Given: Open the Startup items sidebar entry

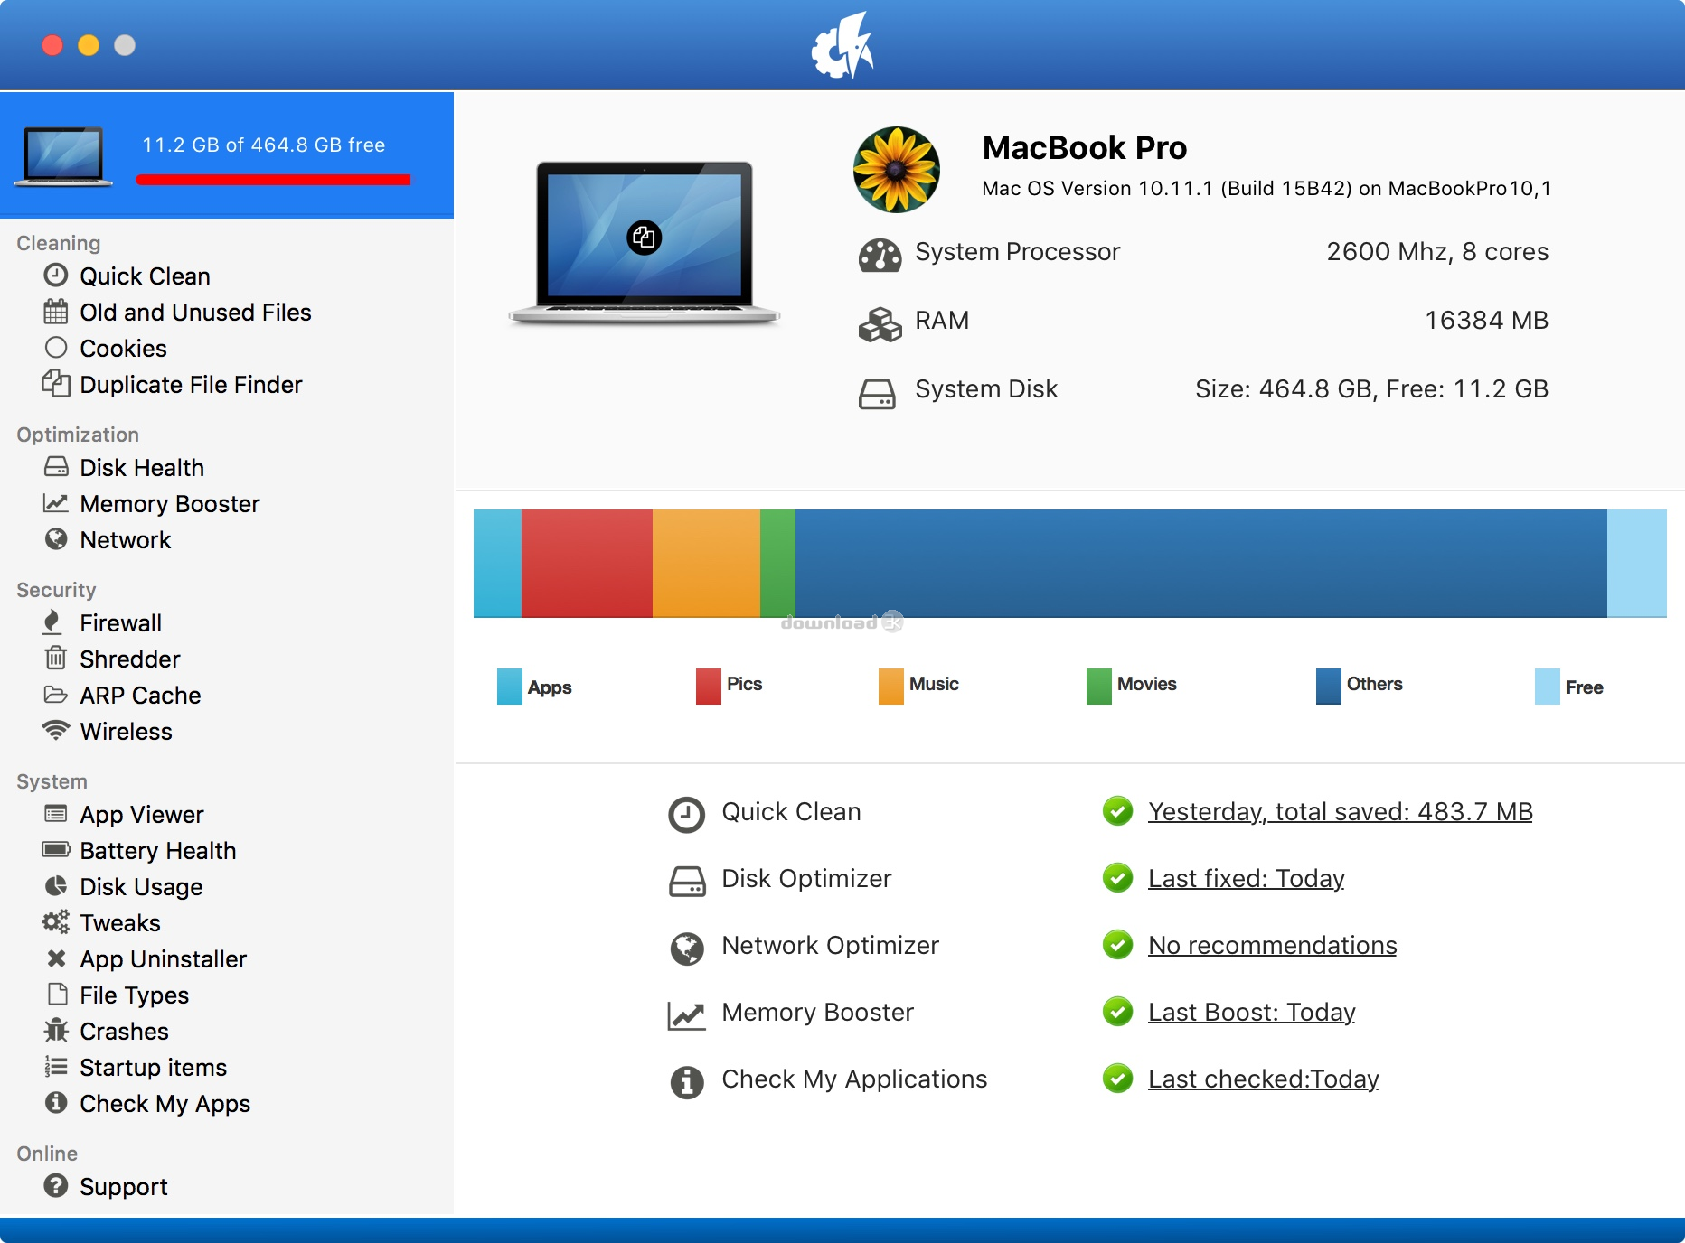Looking at the screenshot, I should (153, 1068).
